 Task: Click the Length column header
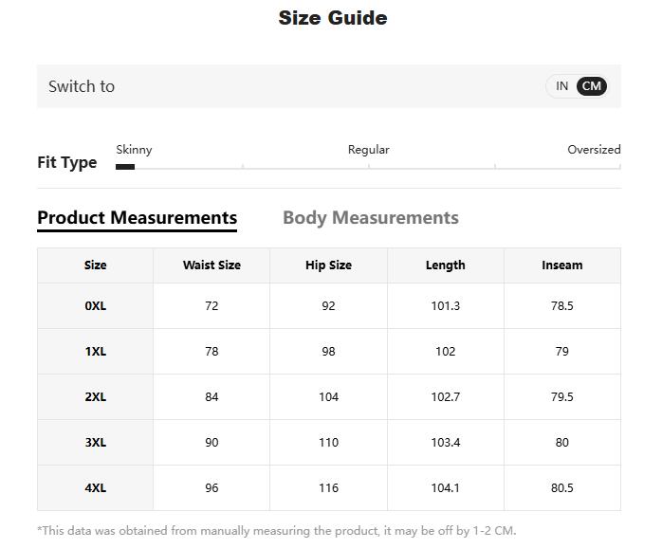point(445,265)
